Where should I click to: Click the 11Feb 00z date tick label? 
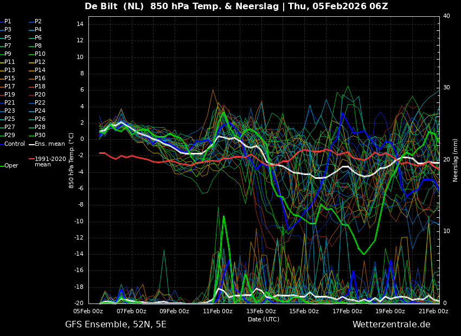217,312
